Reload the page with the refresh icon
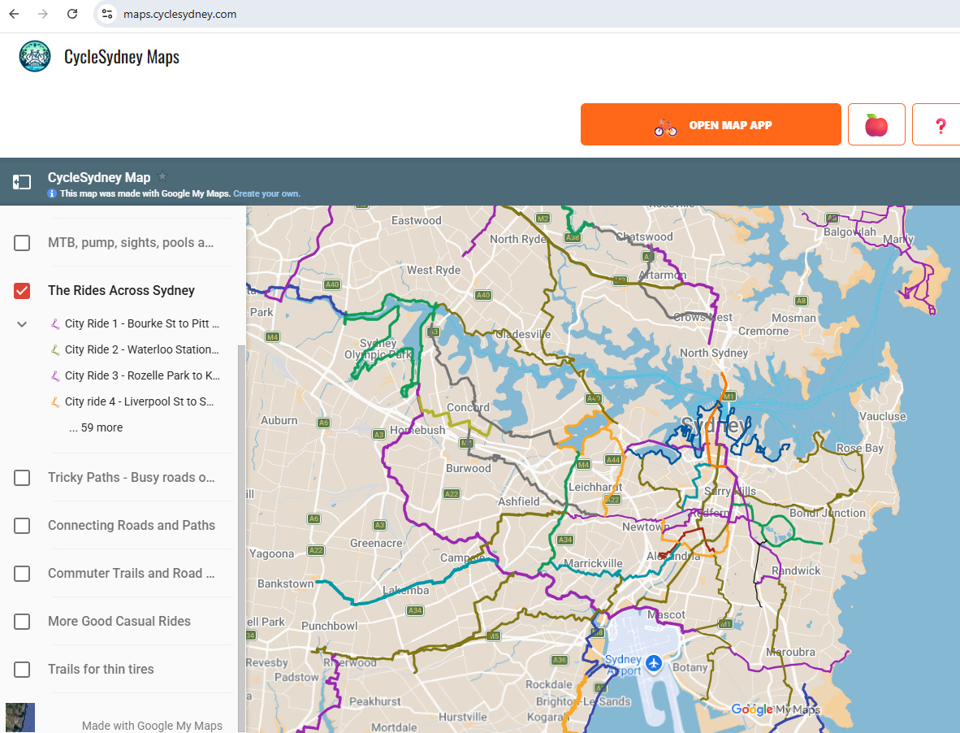The width and height of the screenshot is (960, 733). [72, 14]
